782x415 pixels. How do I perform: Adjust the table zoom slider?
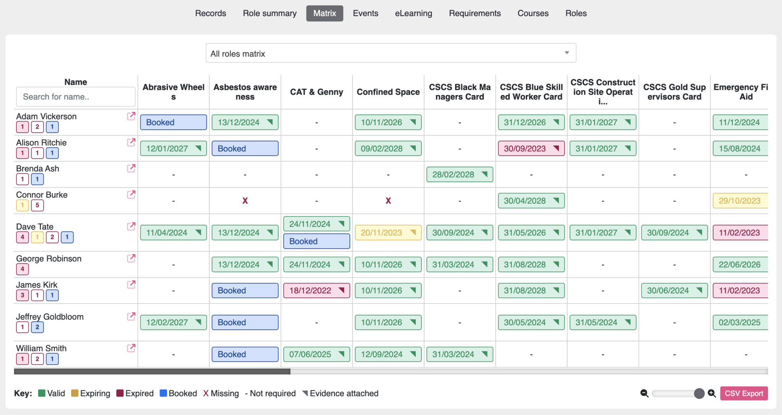click(699, 393)
